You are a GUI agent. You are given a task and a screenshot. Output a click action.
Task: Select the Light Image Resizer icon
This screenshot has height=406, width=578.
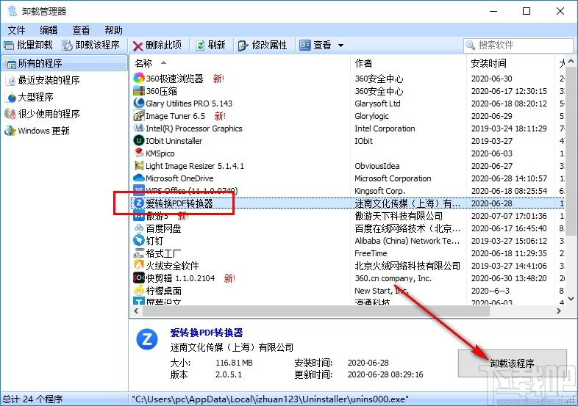[138, 166]
